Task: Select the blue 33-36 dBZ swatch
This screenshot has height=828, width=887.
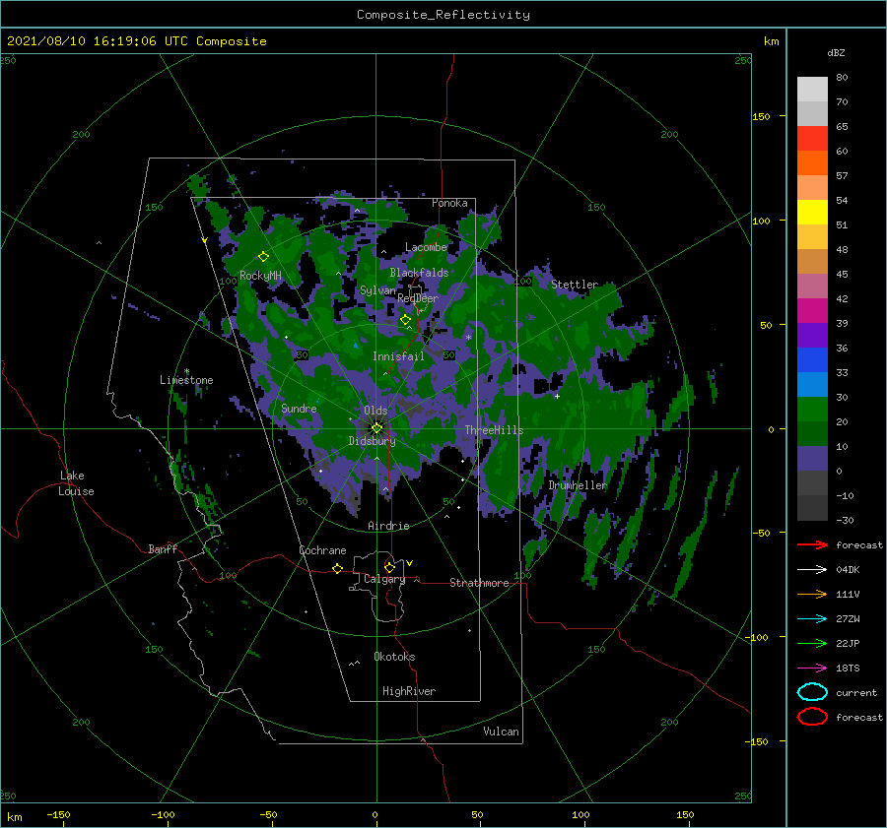Action: tap(812, 360)
